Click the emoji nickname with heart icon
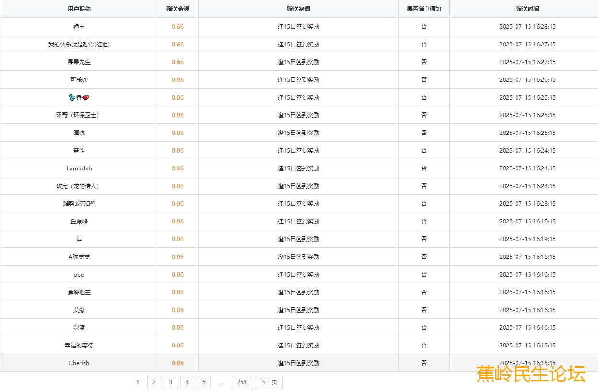This screenshot has width=598, height=391. [x=79, y=98]
